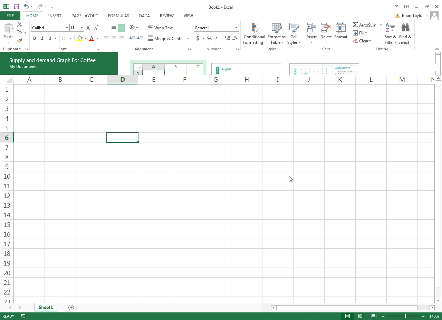
Task: Open Format as Table gallery
Action: coord(276,33)
